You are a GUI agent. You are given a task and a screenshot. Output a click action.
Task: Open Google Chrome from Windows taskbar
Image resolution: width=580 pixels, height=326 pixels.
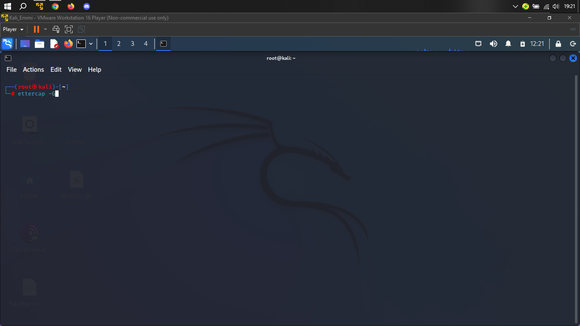pos(55,6)
